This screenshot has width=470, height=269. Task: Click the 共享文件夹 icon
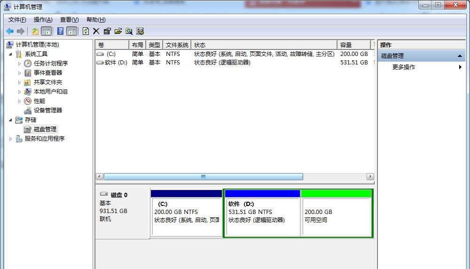click(28, 82)
